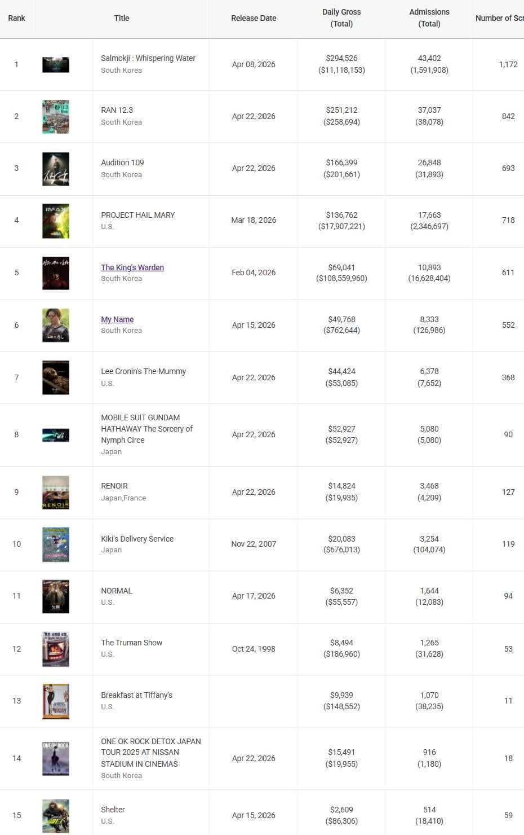
Task: Open Salmokji : Whispering Water title
Action: [x=148, y=58]
